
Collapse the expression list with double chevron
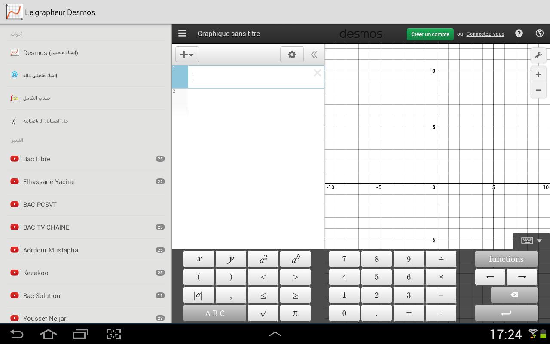314,55
